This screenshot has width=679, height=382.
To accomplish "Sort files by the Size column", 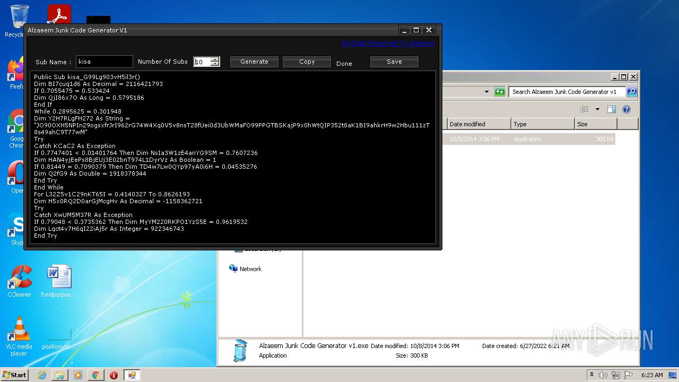I will tap(596, 124).
